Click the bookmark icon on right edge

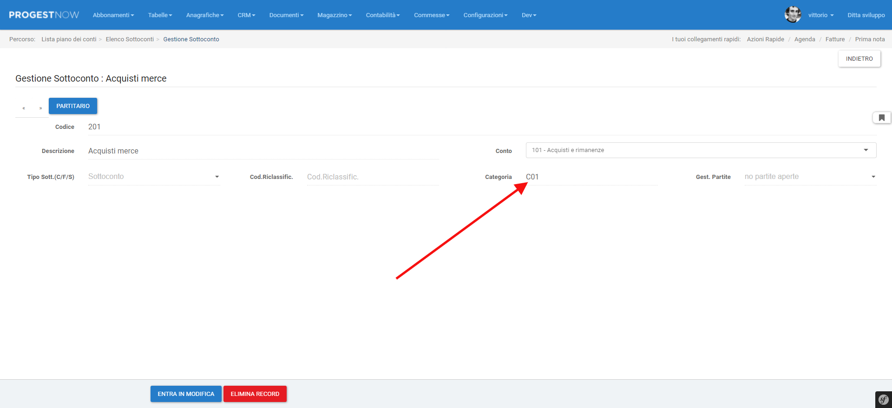881,118
